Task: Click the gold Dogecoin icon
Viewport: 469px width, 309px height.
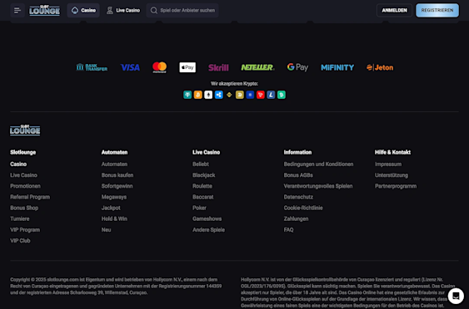Action: pyautogui.click(x=240, y=95)
